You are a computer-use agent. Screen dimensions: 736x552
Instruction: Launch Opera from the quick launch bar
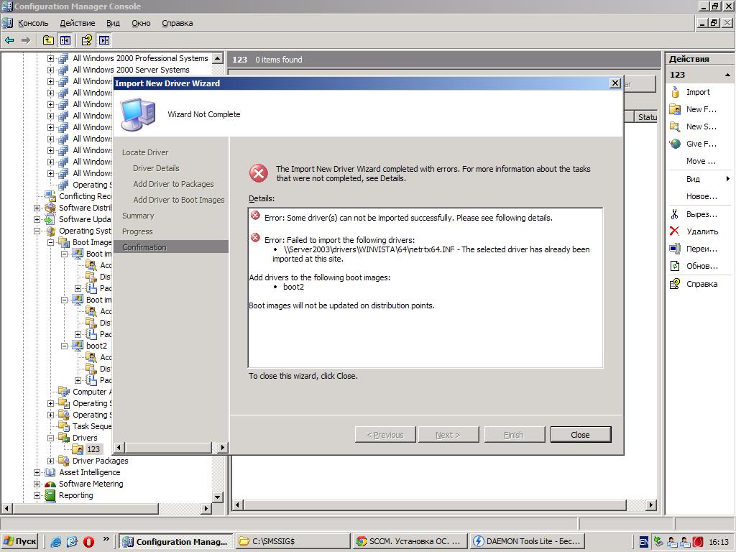click(x=89, y=542)
